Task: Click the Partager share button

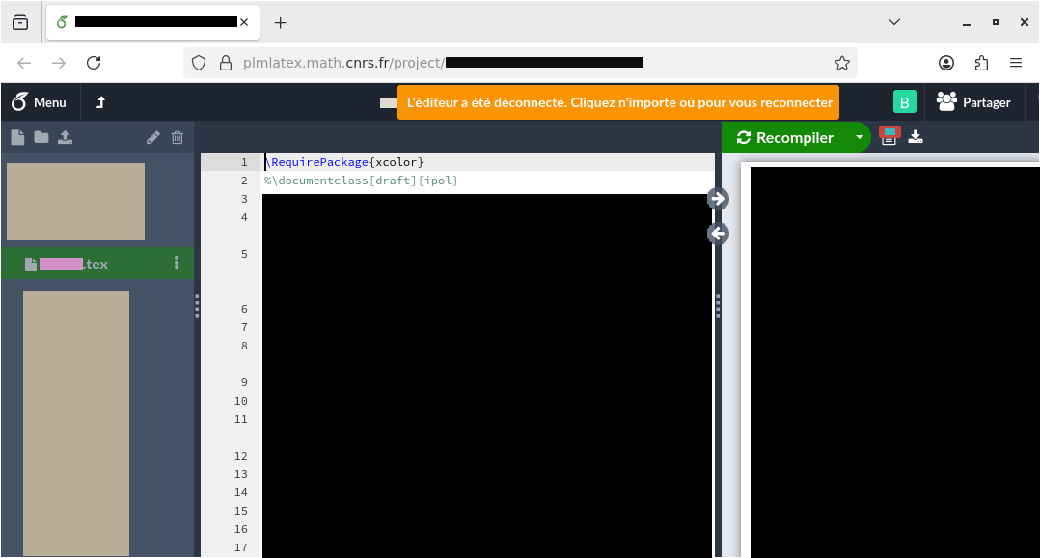Action: [x=973, y=102]
